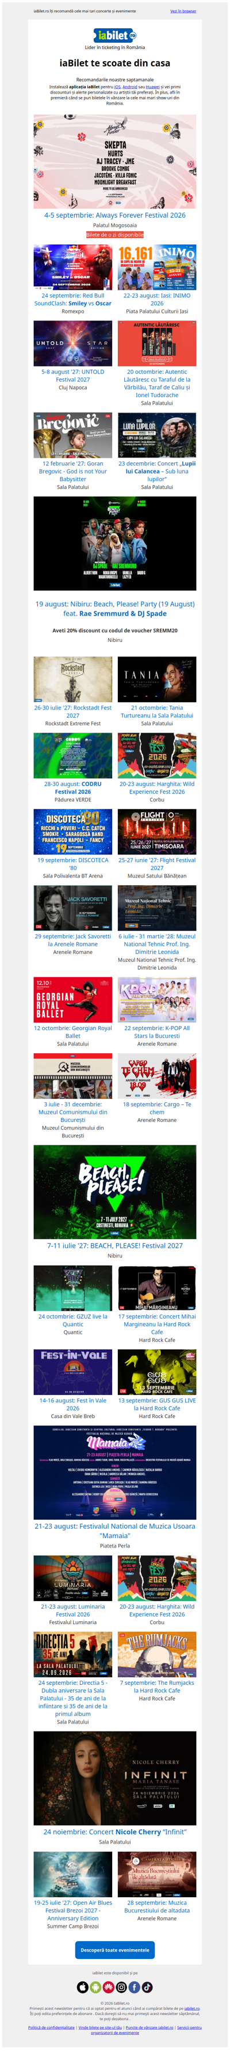Open the TikTok icon in footer
Screen dimensions: 230x2056
click(147, 1987)
